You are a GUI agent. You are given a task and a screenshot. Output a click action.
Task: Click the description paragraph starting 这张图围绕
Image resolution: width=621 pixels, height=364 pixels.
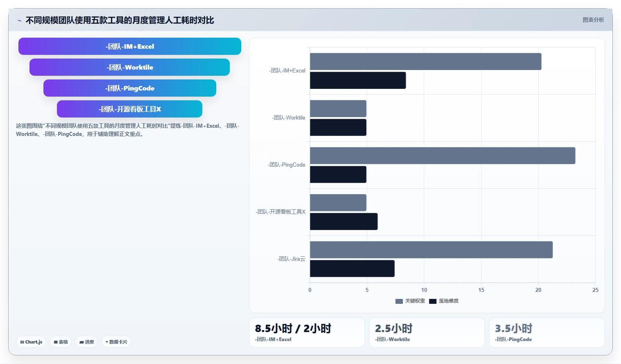(127, 130)
